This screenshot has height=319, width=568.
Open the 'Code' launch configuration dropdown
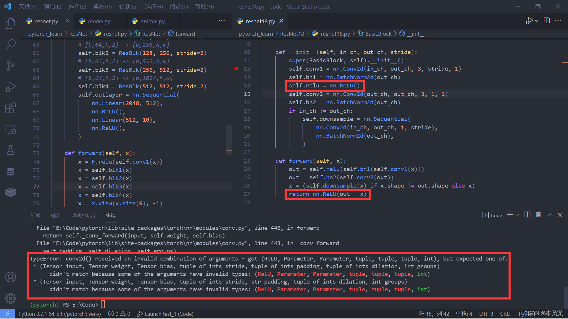492,215
